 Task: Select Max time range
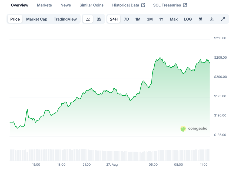coord(174,19)
